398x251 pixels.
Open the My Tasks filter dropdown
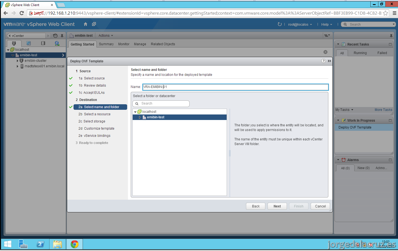point(344,110)
